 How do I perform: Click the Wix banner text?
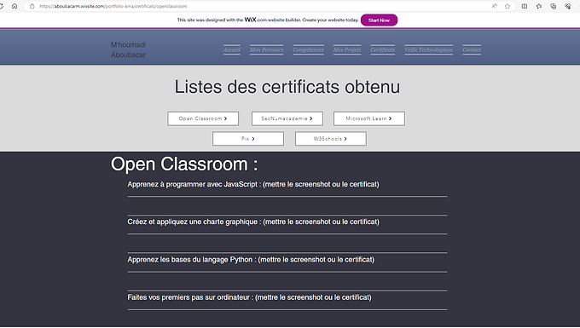coord(268,20)
